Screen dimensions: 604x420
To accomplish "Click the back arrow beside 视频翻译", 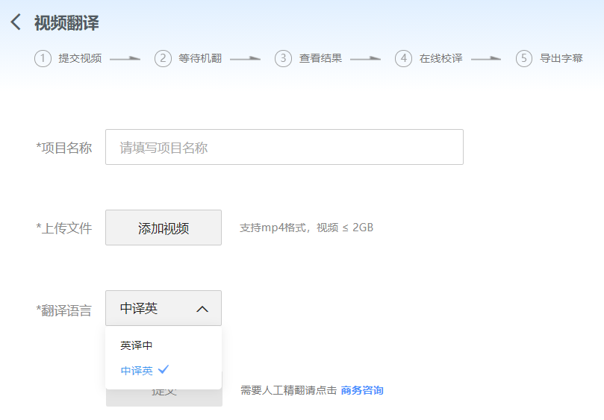I will tap(16, 22).
